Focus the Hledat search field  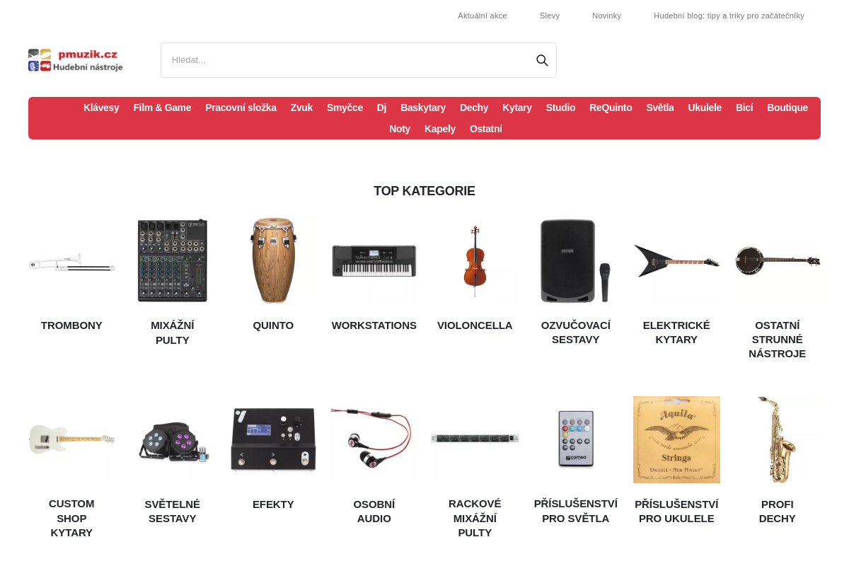pos(347,60)
